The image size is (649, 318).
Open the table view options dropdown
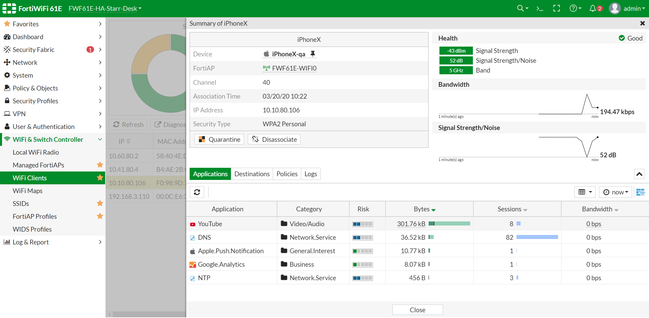coord(585,192)
